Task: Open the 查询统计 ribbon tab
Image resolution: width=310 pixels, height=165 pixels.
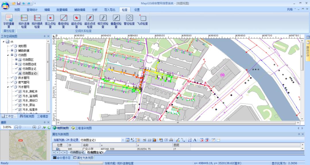Action: point(32,10)
